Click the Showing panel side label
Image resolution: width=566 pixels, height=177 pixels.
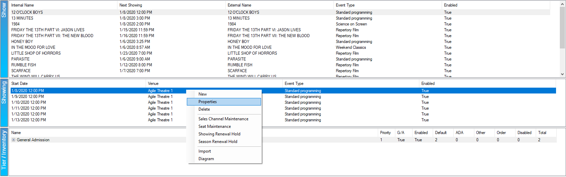(4, 103)
